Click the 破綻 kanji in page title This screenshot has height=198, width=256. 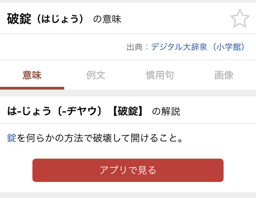tap(19, 19)
